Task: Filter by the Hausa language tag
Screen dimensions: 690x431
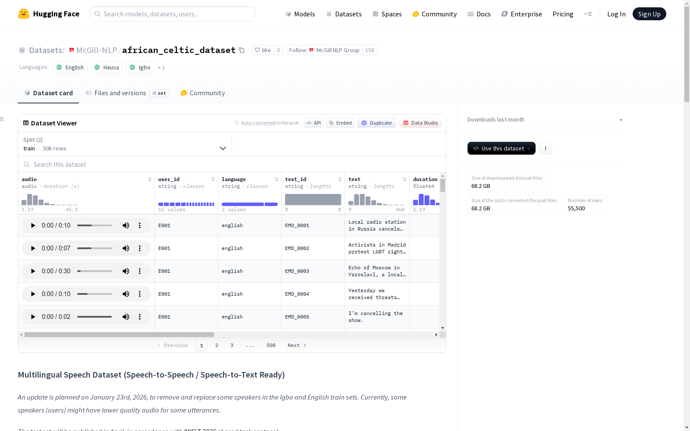Action: pos(107,68)
